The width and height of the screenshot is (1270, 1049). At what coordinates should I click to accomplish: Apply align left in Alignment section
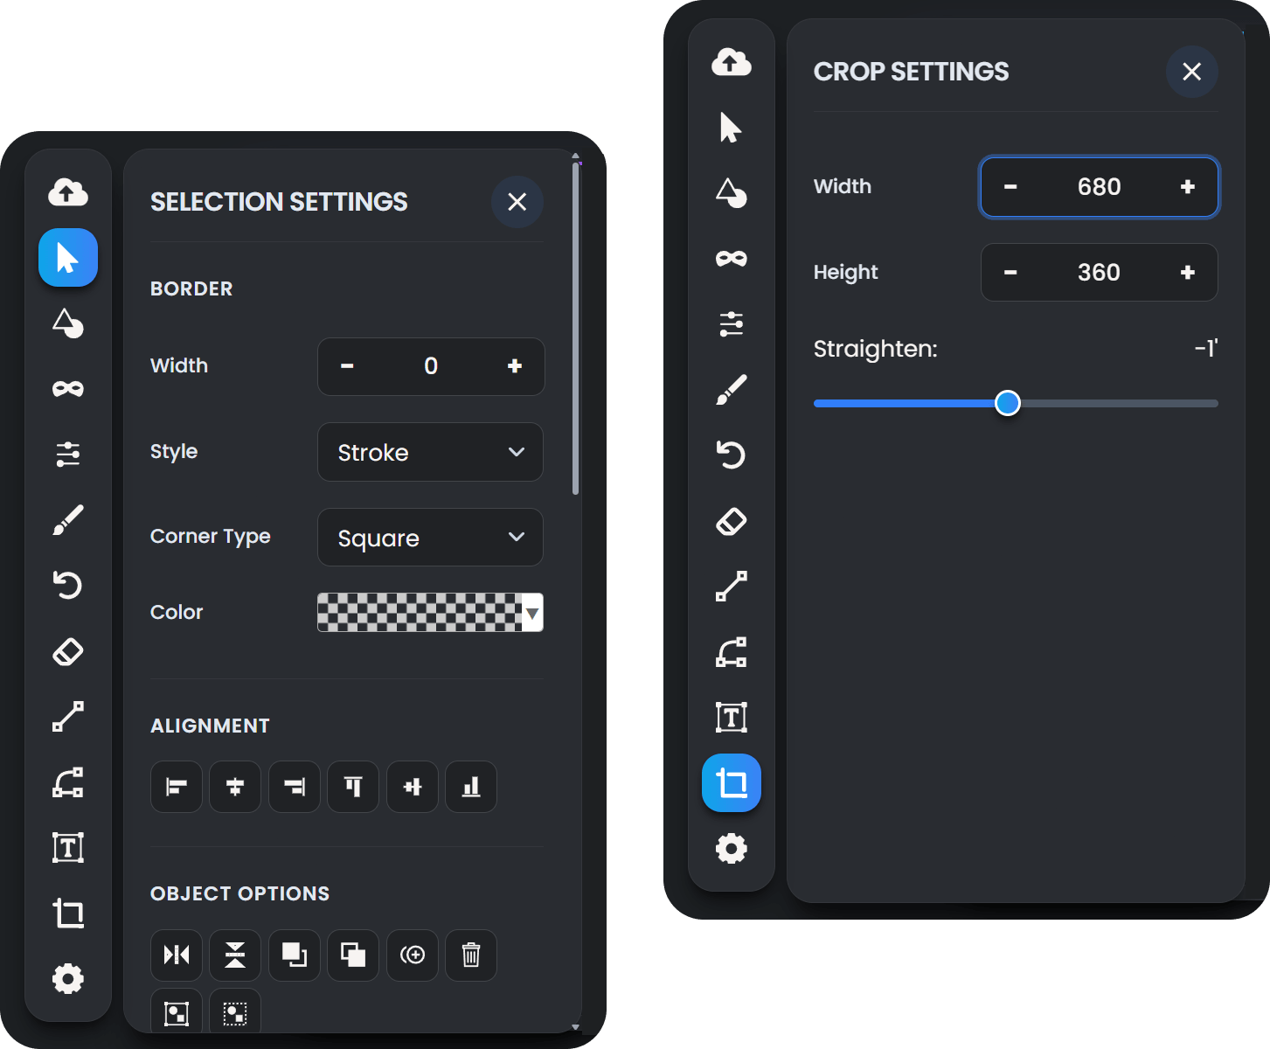[x=176, y=787]
